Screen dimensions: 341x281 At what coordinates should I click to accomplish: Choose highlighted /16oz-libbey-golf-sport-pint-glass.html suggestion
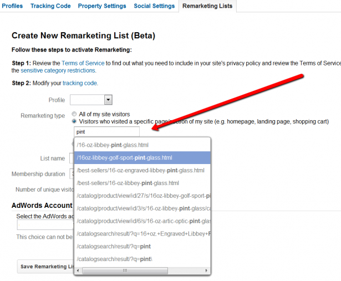point(142,157)
